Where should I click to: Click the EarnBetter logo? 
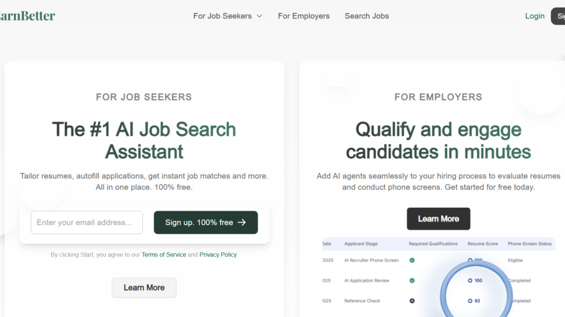(x=27, y=16)
